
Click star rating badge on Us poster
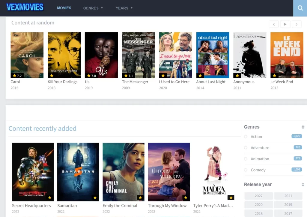click(x=91, y=76)
